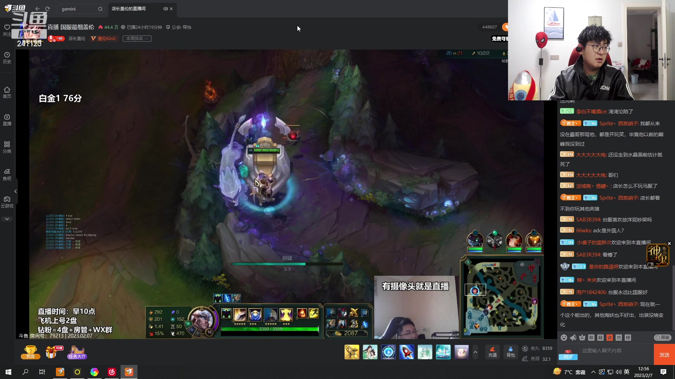This screenshot has height=379, width=675.
Task: Open the 任务大厅 task hall
Action: (77, 352)
